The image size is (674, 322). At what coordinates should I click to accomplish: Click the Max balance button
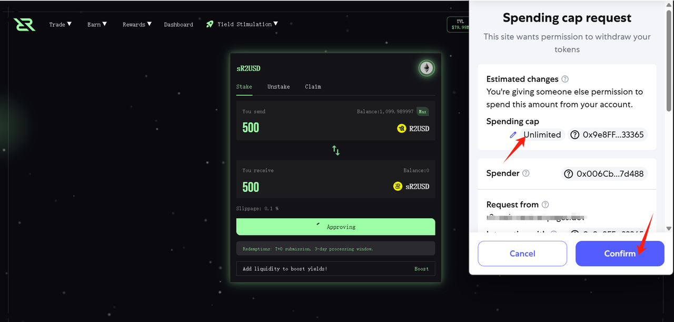pyautogui.click(x=422, y=112)
